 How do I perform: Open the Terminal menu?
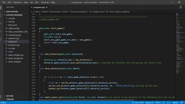click(45, 2)
